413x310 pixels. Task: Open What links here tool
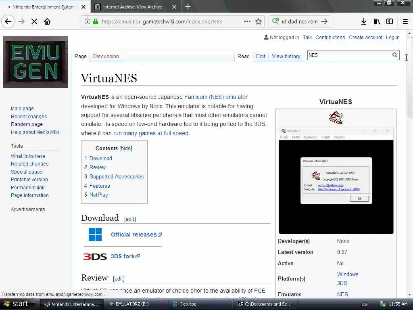tap(28, 156)
